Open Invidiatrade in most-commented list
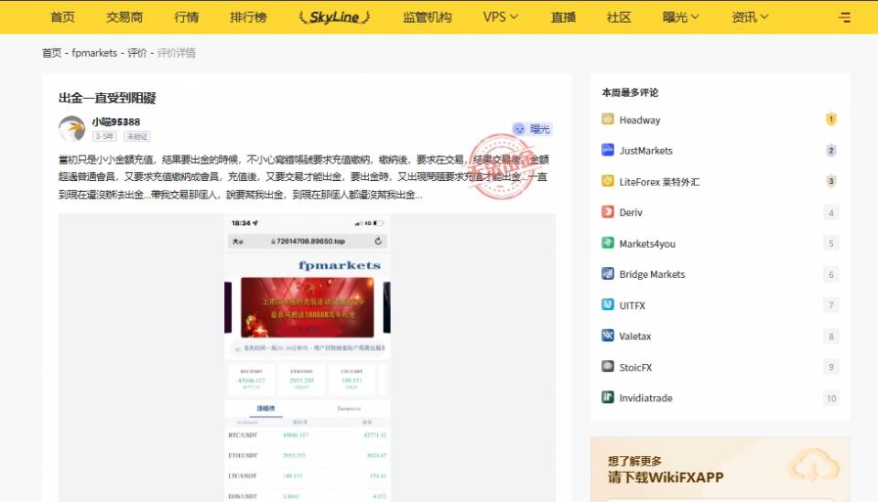This screenshot has width=878, height=502. 645,398
